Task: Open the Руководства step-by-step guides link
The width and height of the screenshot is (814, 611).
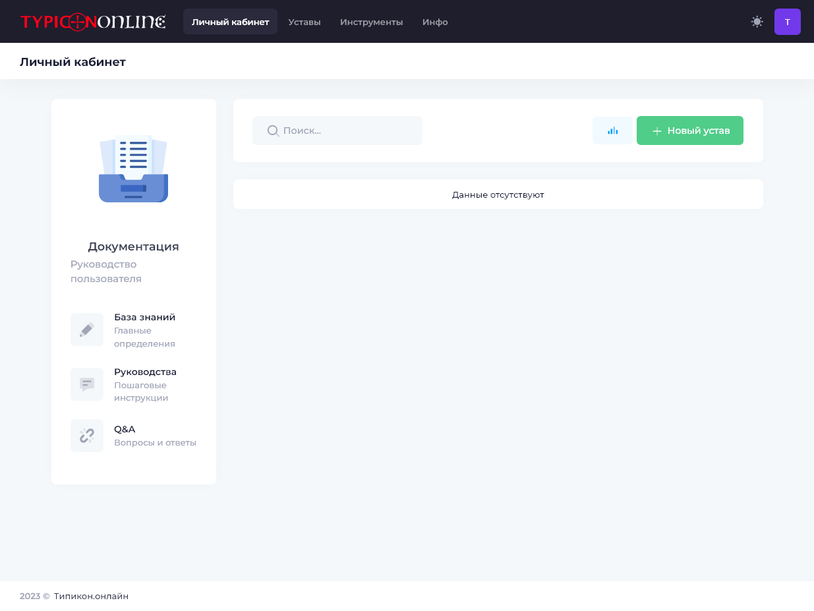Action: [x=146, y=372]
